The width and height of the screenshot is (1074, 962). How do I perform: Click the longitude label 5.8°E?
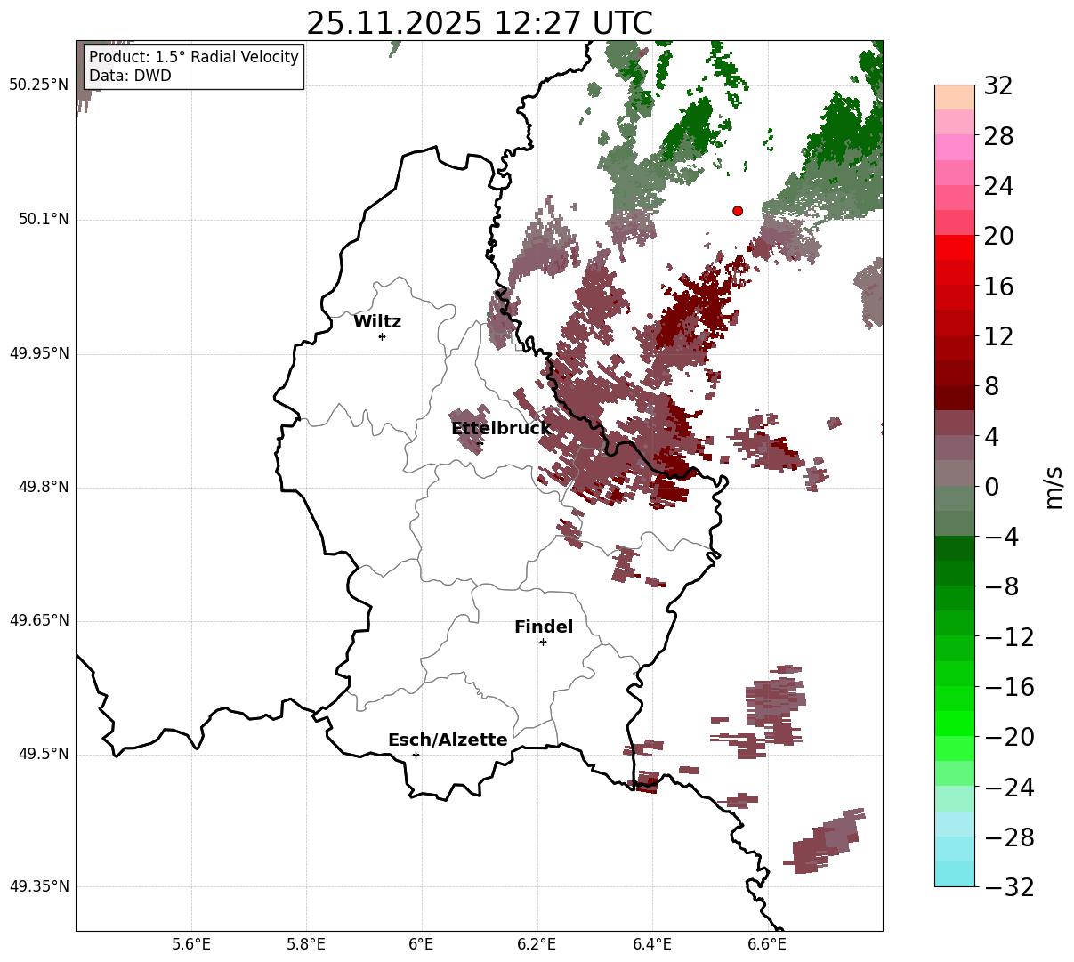306,944
